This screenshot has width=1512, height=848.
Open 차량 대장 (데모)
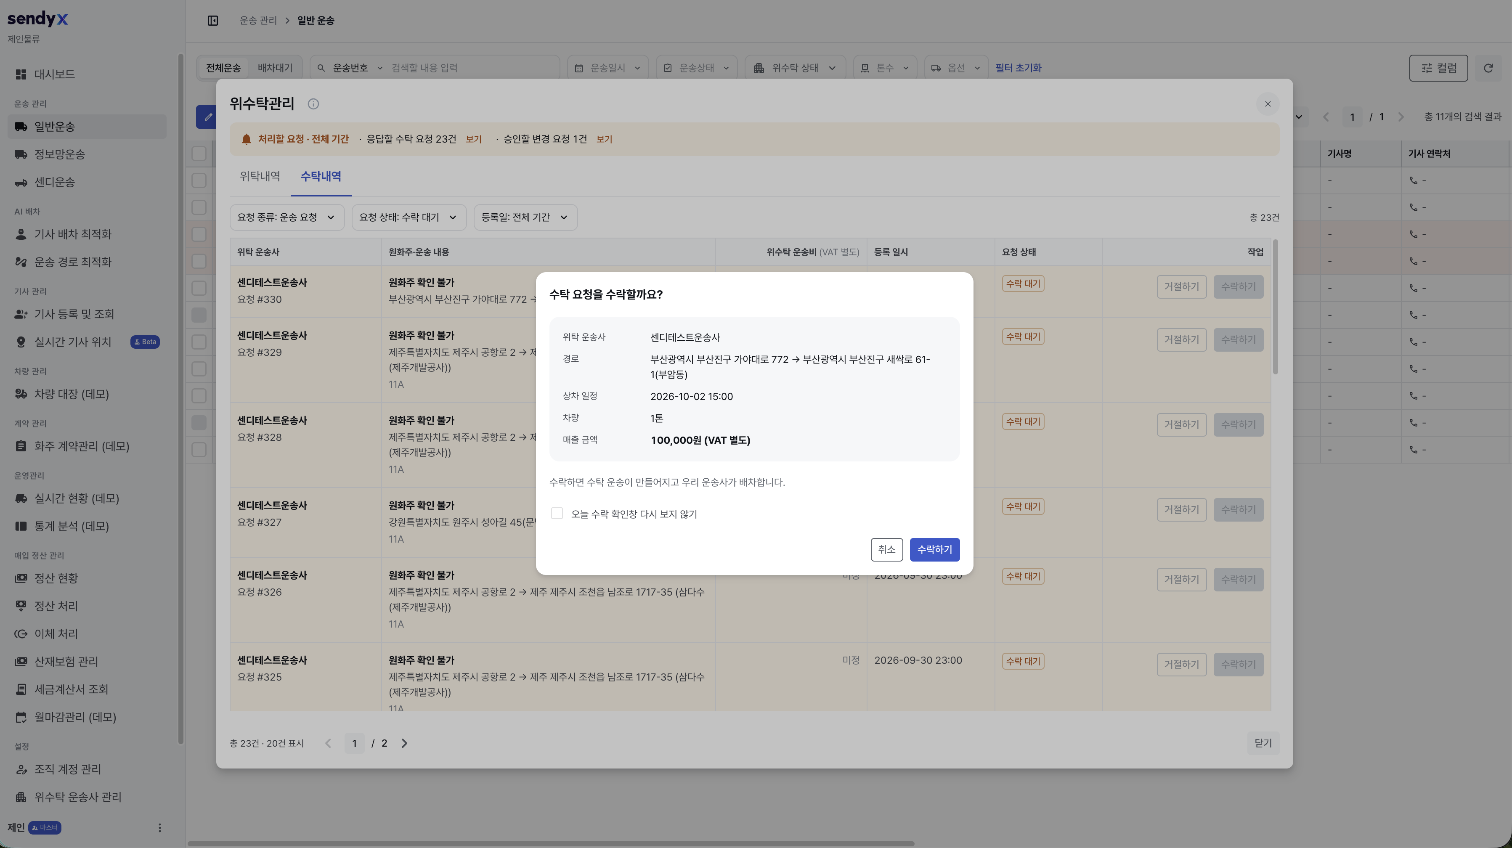point(87,394)
